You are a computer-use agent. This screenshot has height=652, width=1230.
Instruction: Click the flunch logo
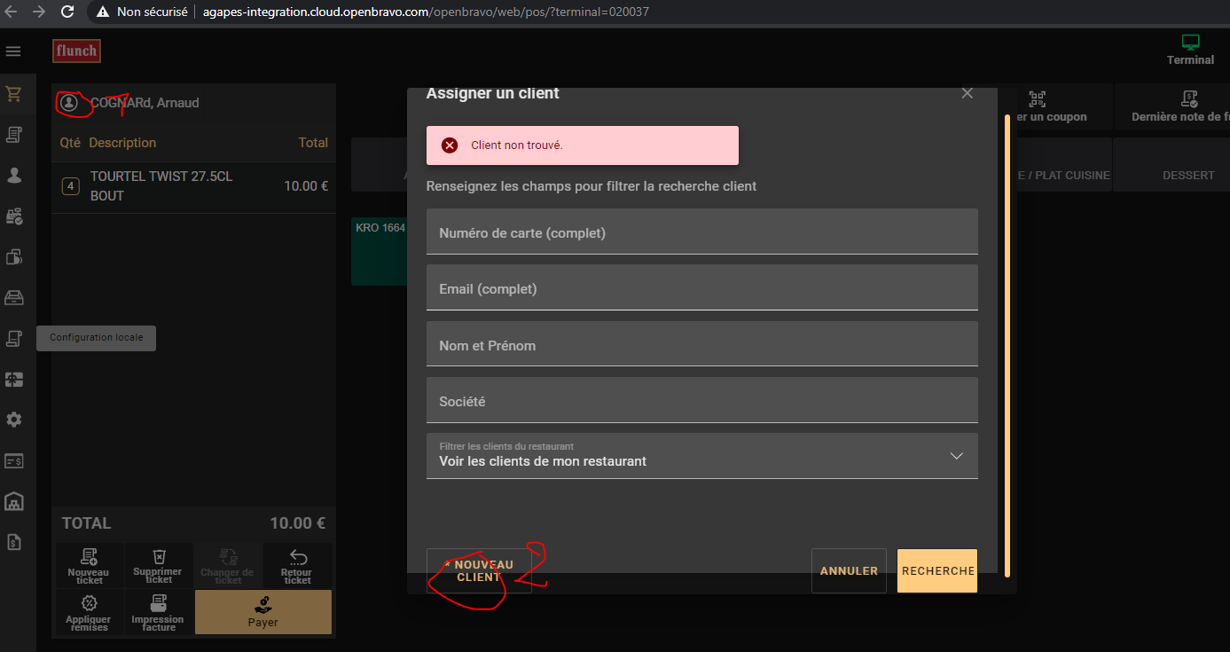click(76, 51)
